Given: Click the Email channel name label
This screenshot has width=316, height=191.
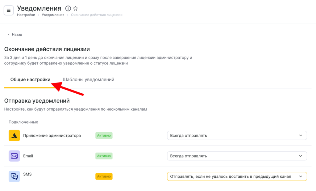Looking at the screenshot, I should [x=28, y=156].
